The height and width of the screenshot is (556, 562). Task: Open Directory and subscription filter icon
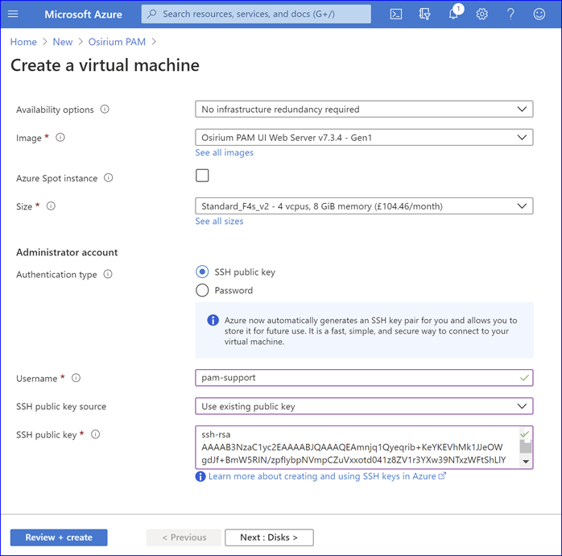point(424,14)
